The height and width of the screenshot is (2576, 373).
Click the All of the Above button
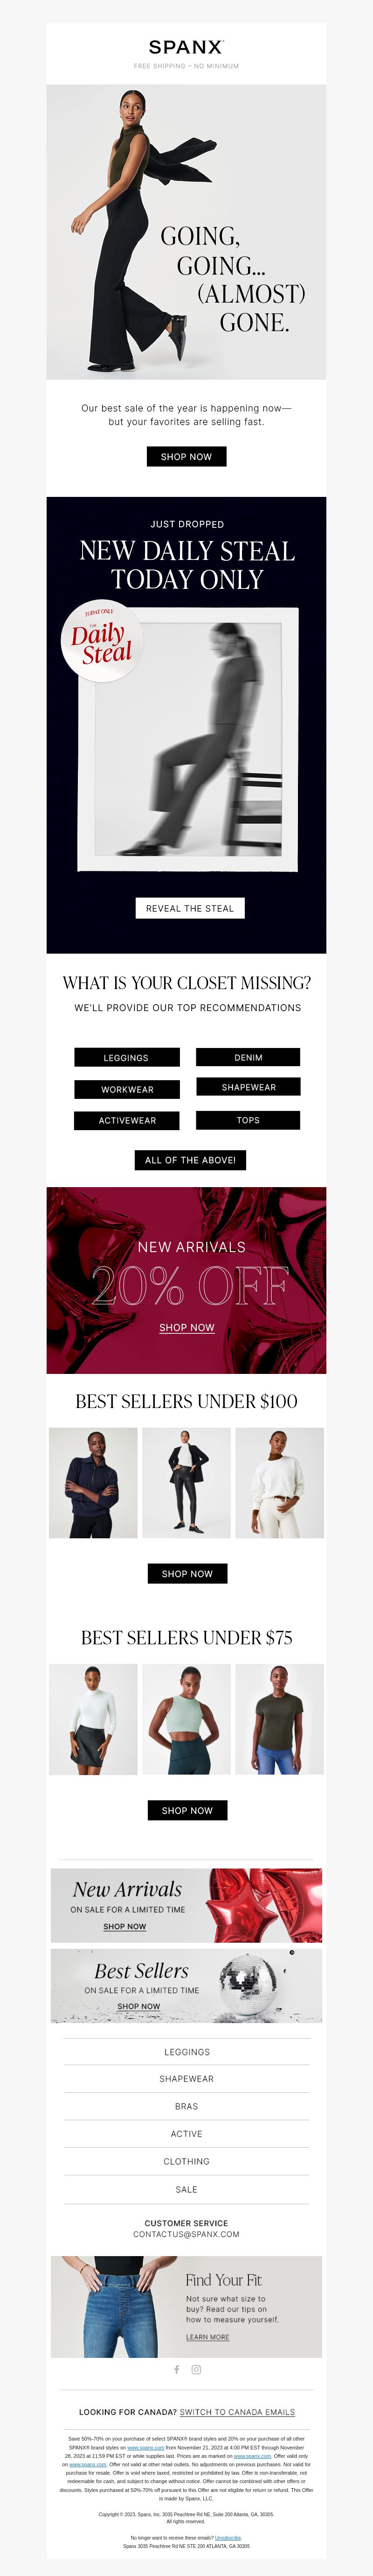189,1160
